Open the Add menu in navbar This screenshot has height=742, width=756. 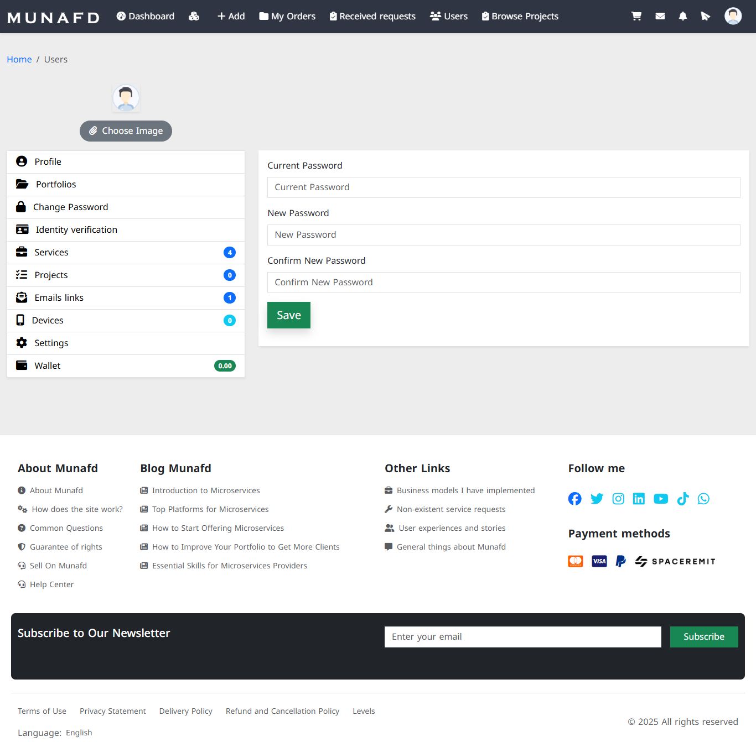[x=231, y=16]
